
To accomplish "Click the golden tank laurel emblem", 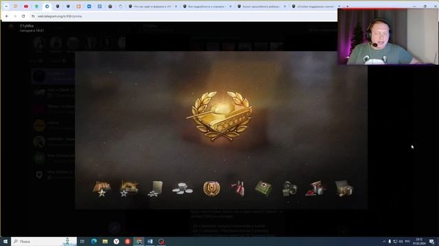I will 219,116.
